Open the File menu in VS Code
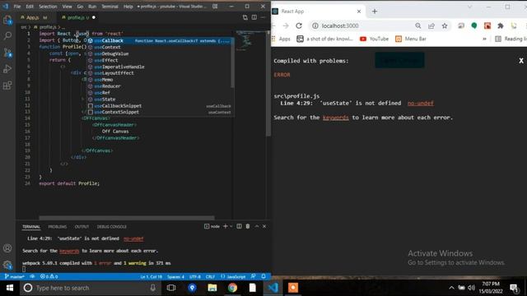 tap(17, 7)
